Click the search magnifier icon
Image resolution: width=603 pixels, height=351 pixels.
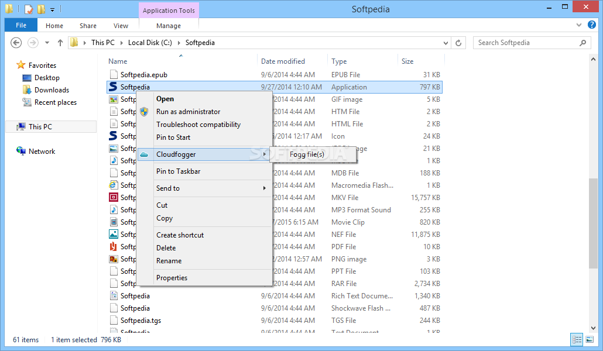[583, 43]
